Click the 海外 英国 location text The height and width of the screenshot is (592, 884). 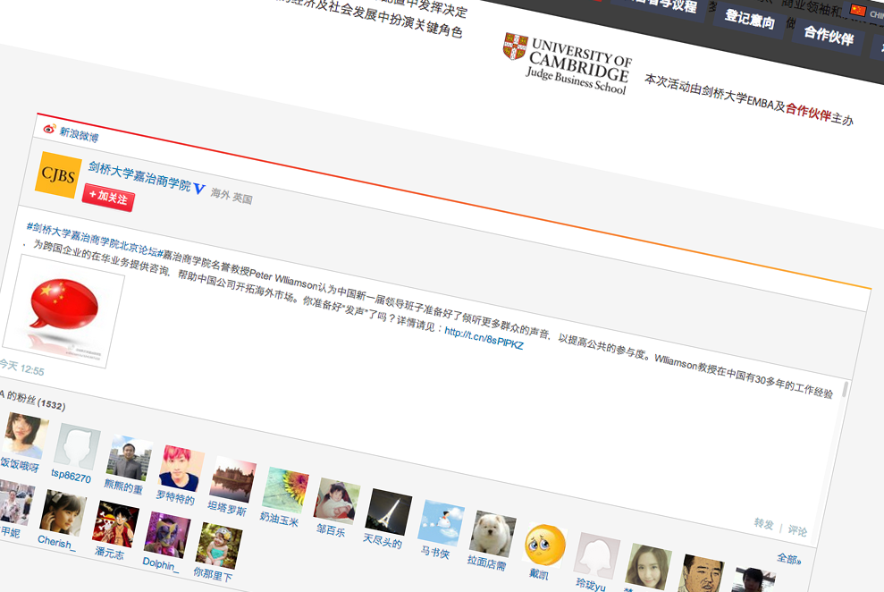(232, 196)
